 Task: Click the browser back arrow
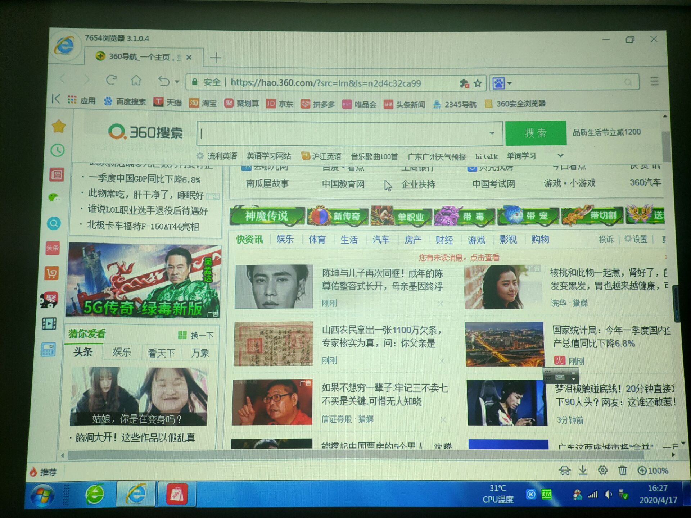click(x=63, y=78)
